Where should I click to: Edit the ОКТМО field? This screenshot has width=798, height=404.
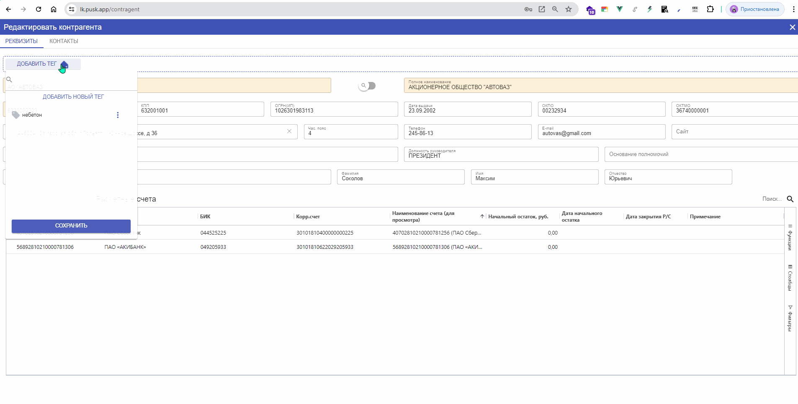pos(735,109)
